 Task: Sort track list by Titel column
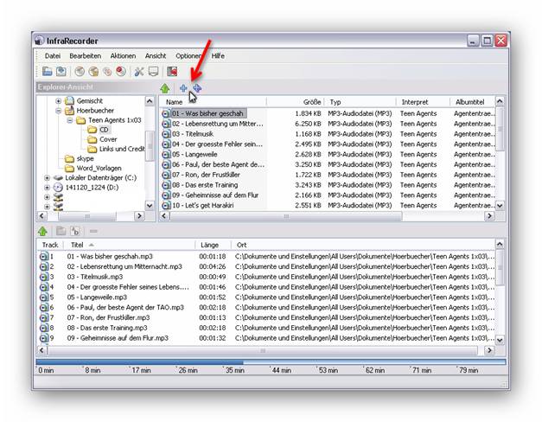tap(129, 245)
